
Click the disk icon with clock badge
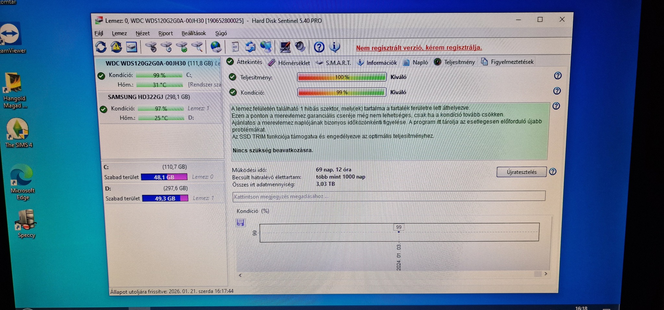pyautogui.click(x=166, y=47)
